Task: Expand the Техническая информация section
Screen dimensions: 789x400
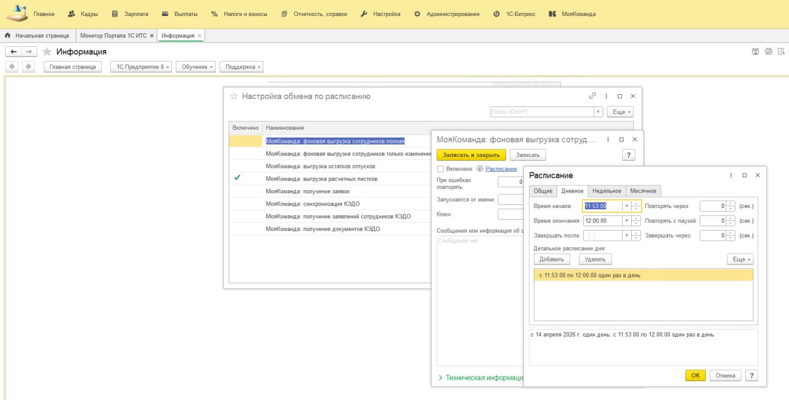Action: pyautogui.click(x=481, y=377)
